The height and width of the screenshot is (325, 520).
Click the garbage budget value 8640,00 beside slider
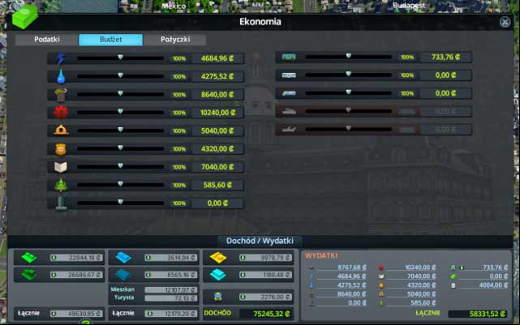coord(217,95)
